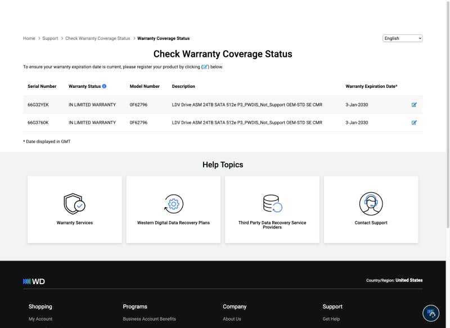Open Business Account Benefits footer link
The image size is (450, 328).
pos(149,319)
